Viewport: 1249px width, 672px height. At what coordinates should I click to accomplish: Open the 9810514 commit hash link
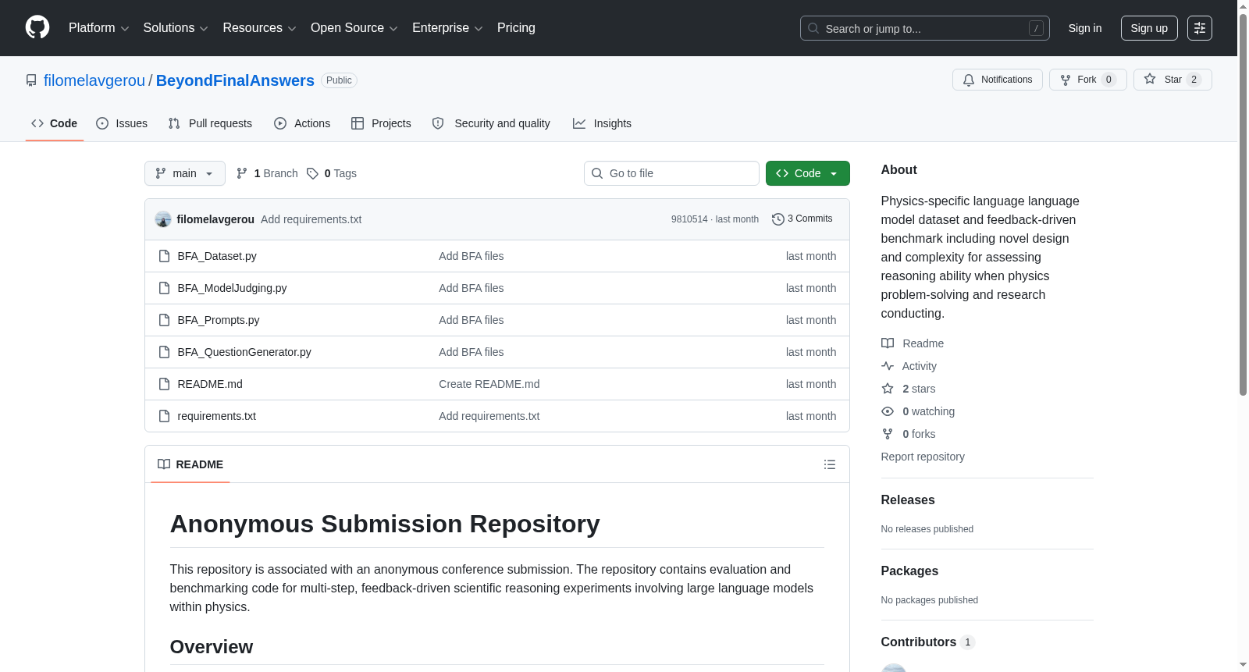(x=689, y=219)
